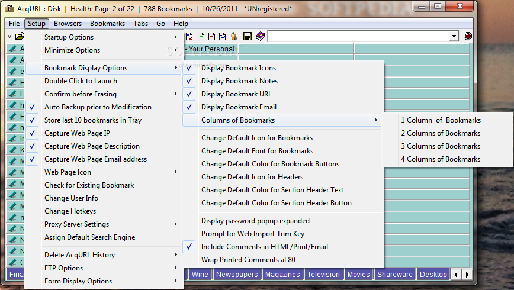Toggle Display Bookmark Notes
The width and height of the screenshot is (514, 290).
pos(282,81)
